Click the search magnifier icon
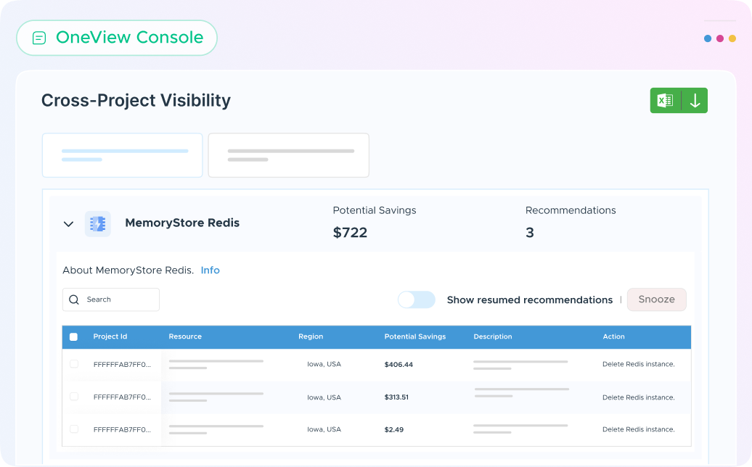This screenshot has width=752, height=467. (x=74, y=299)
